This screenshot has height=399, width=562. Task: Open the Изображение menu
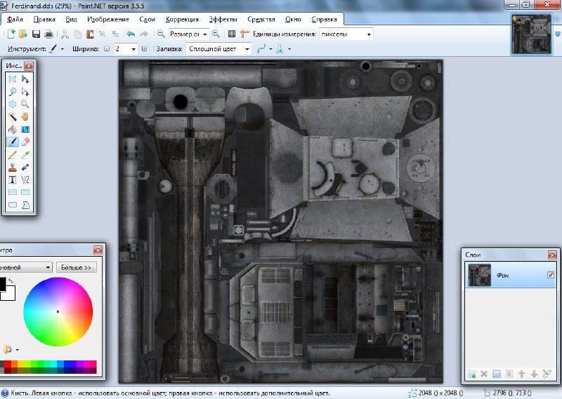pos(108,20)
